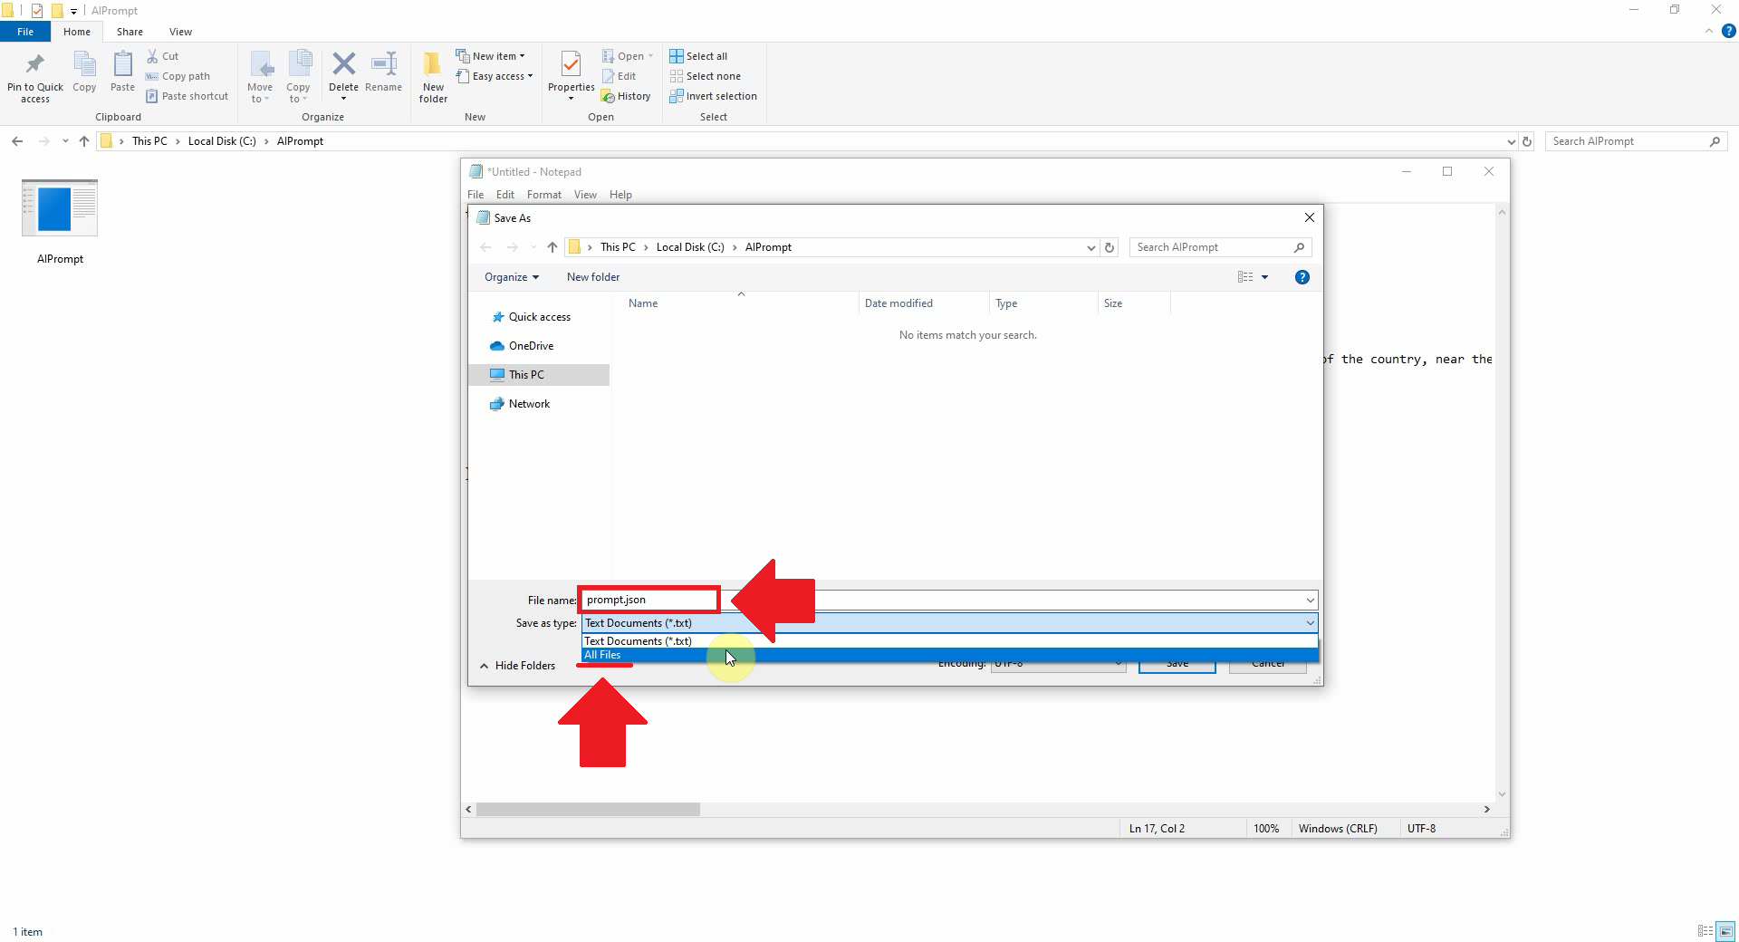
Task: Click Notepad horizontal scrollbar thumb
Action: click(x=588, y=809)
